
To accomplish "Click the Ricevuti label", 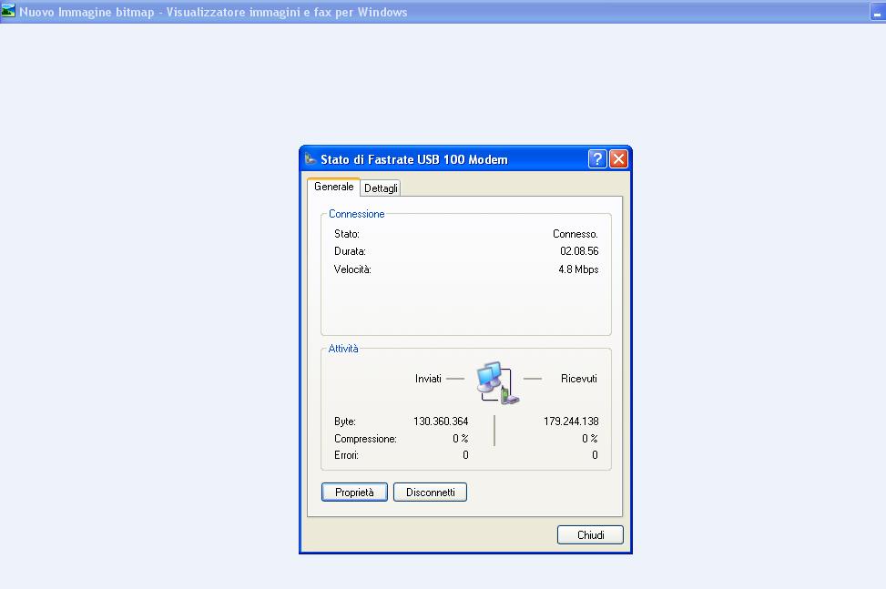I will (x=578, y=379).
